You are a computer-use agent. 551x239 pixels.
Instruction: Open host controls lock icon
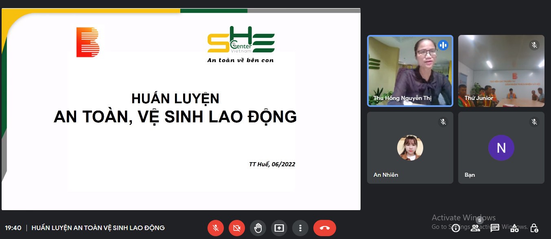coord(534,228)
